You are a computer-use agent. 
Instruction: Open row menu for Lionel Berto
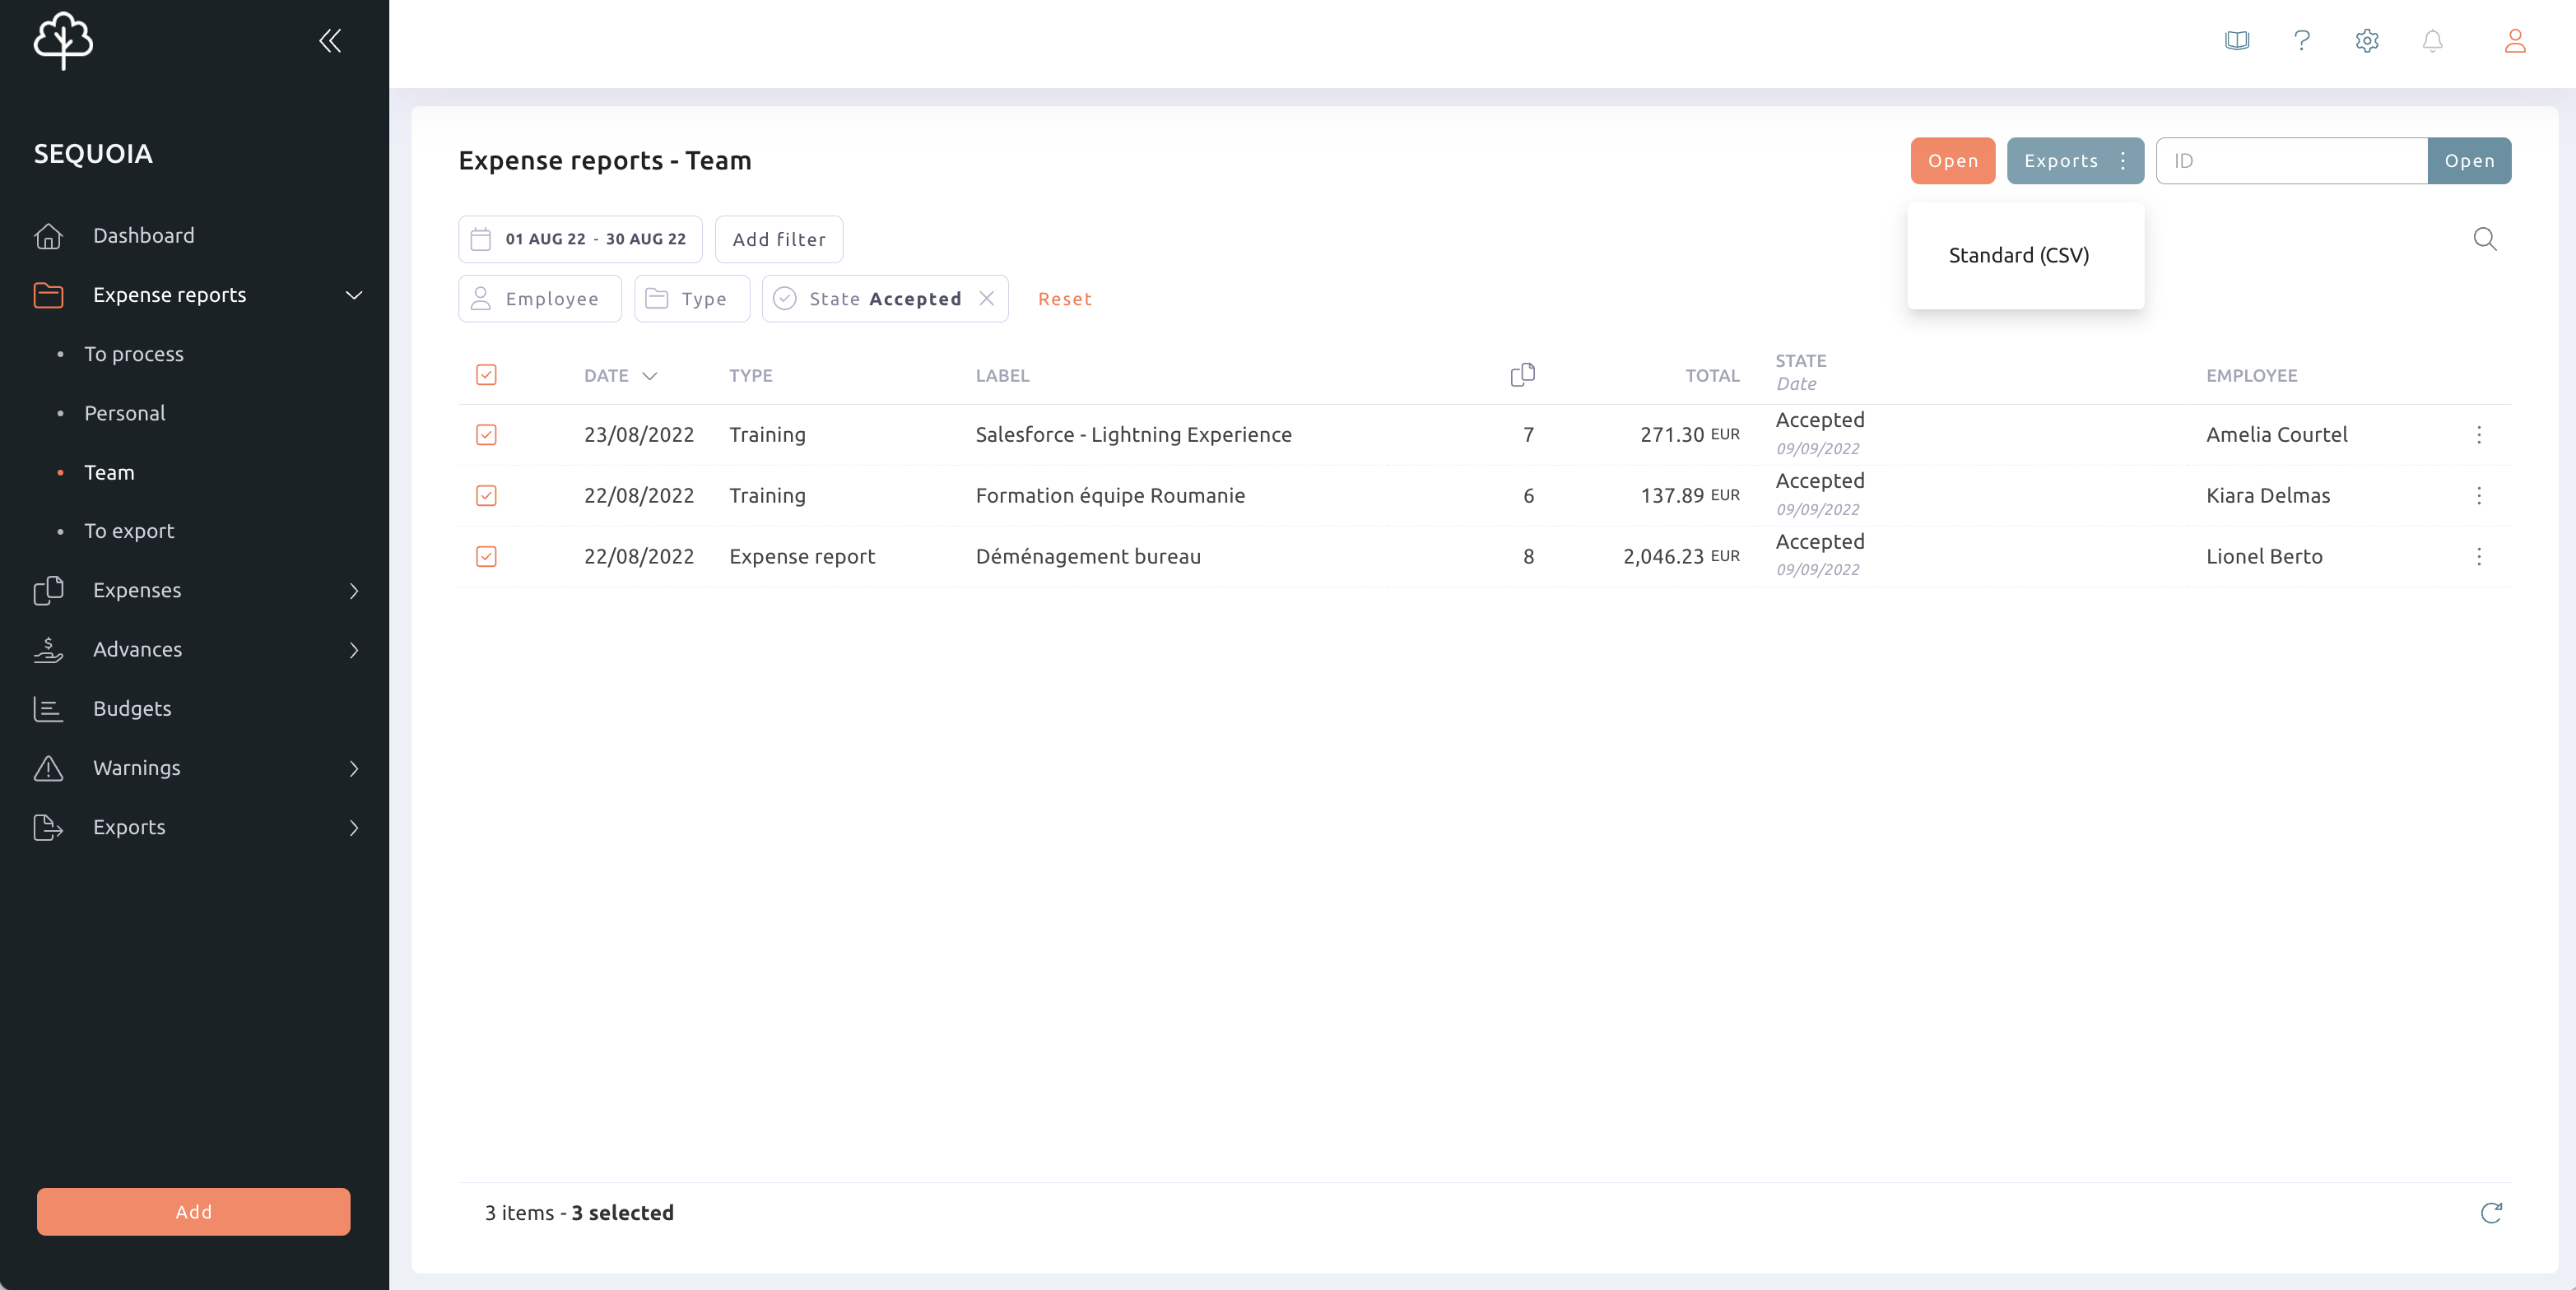tap(2479, 557)
